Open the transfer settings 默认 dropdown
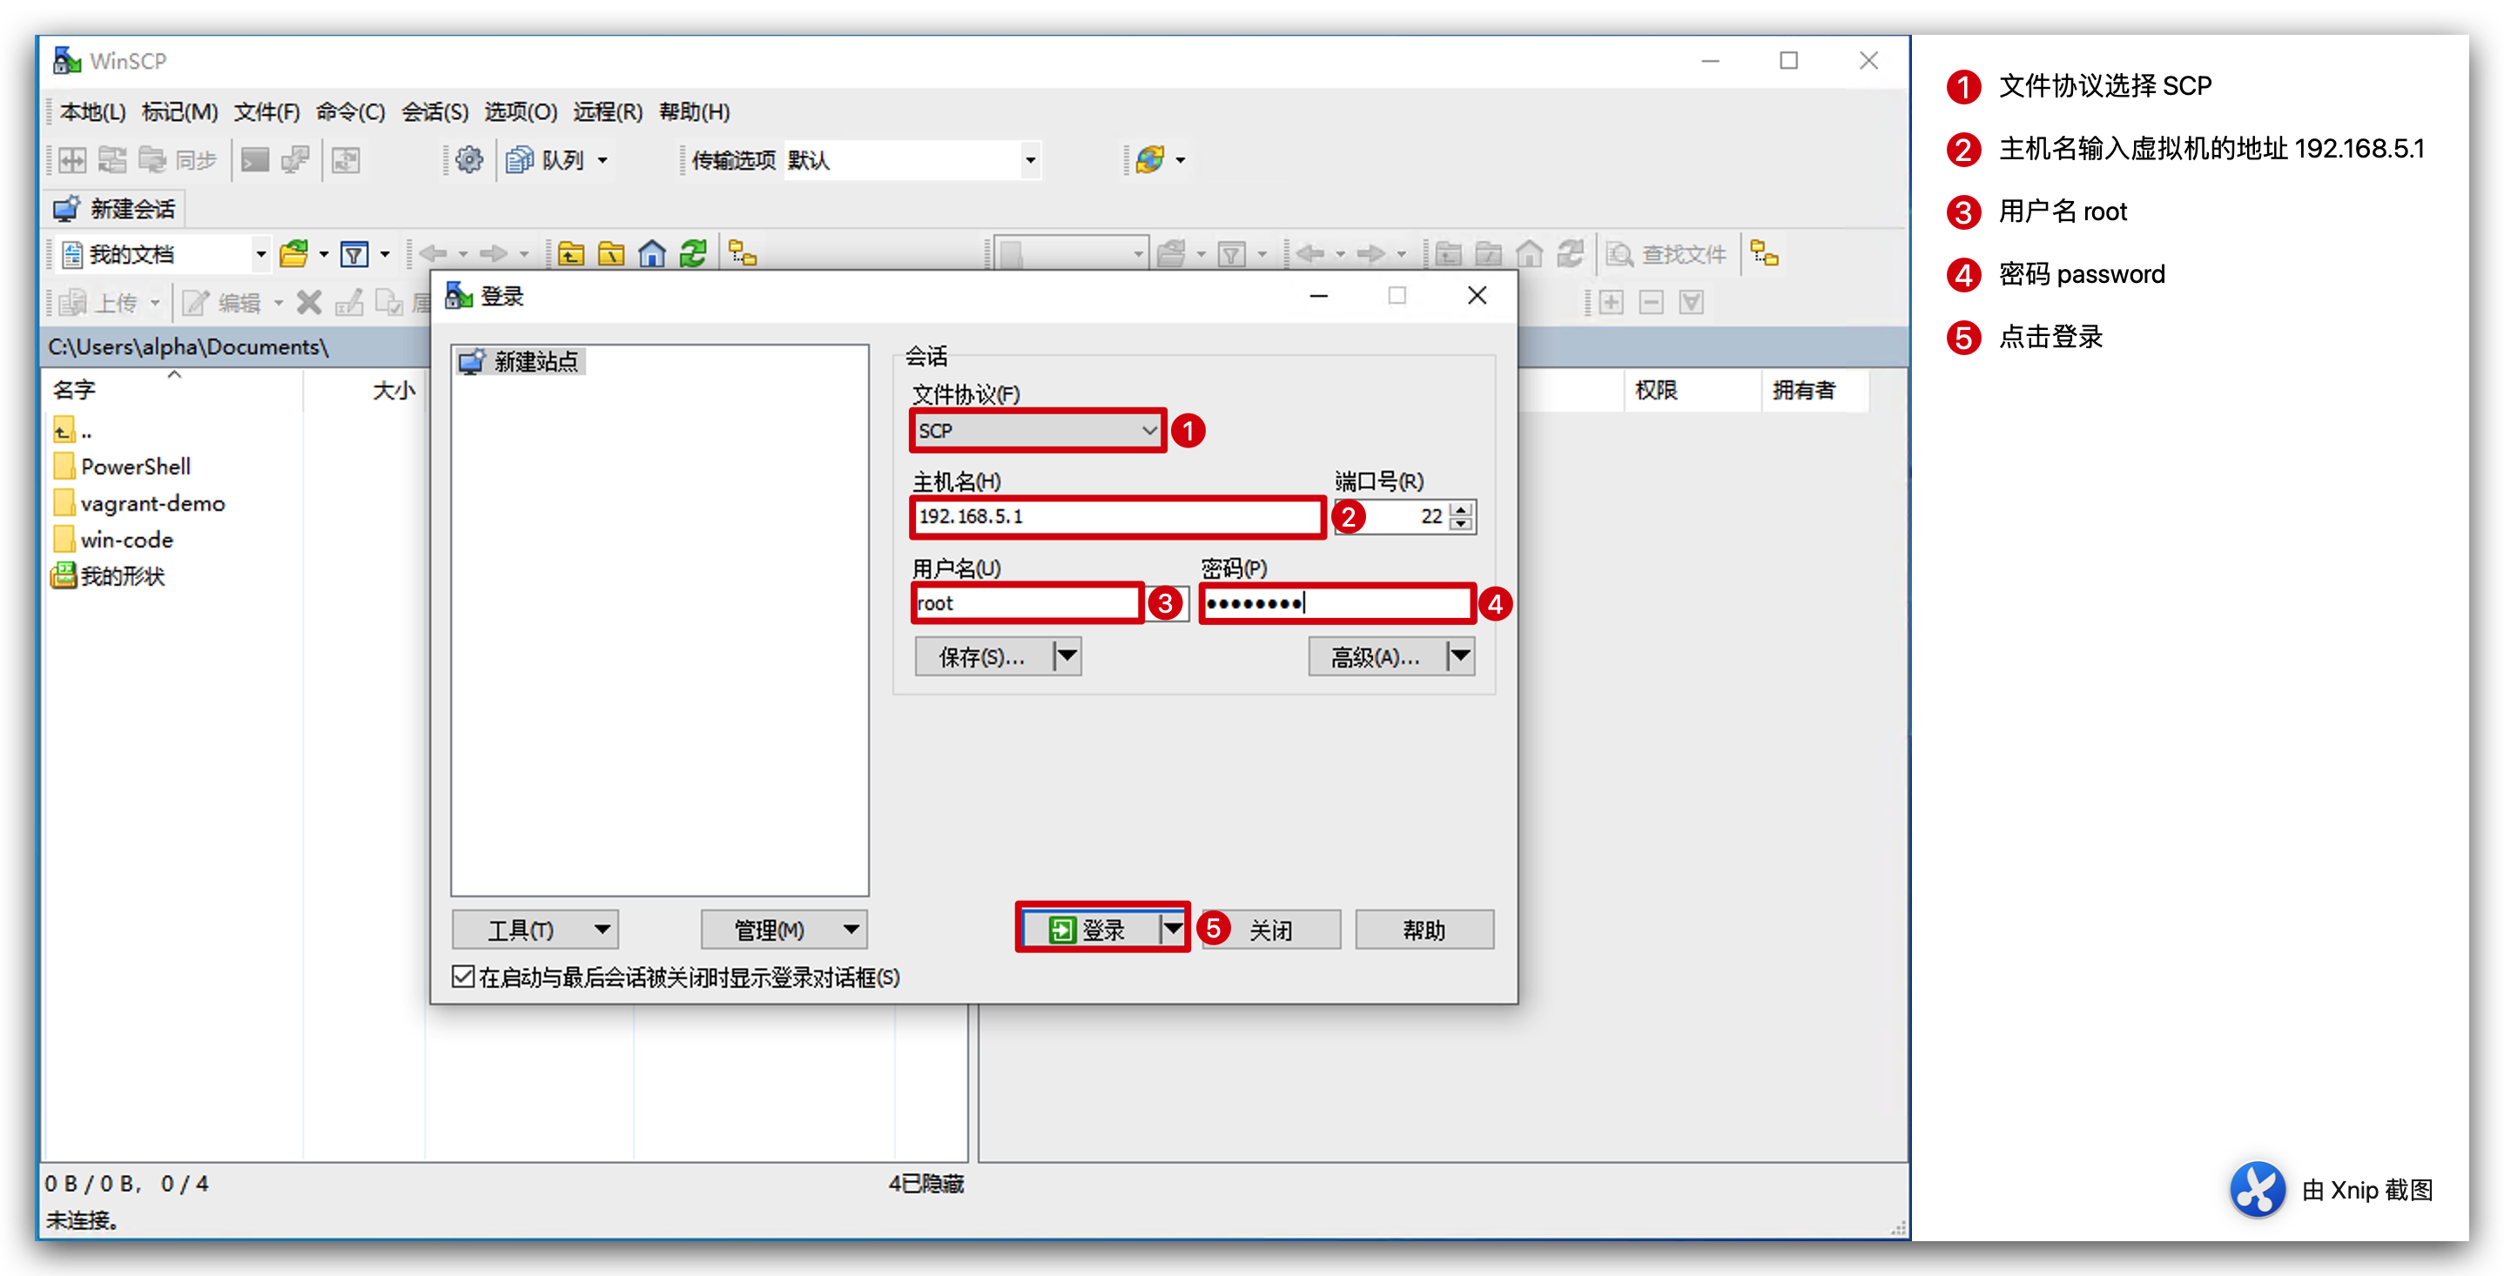The image size is (2504, 1276). click(1030, 160)
